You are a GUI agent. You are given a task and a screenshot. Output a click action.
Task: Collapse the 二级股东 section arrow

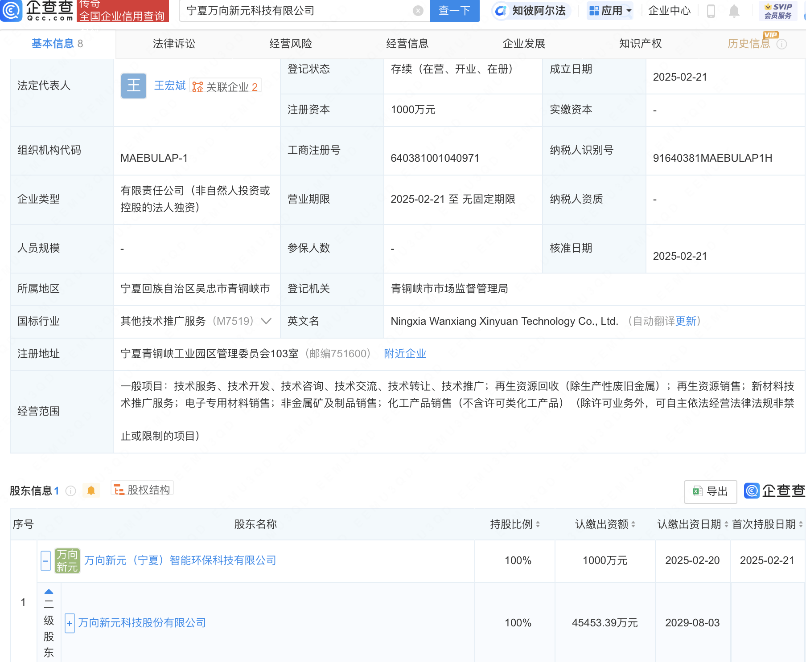(x=49, y=592)
